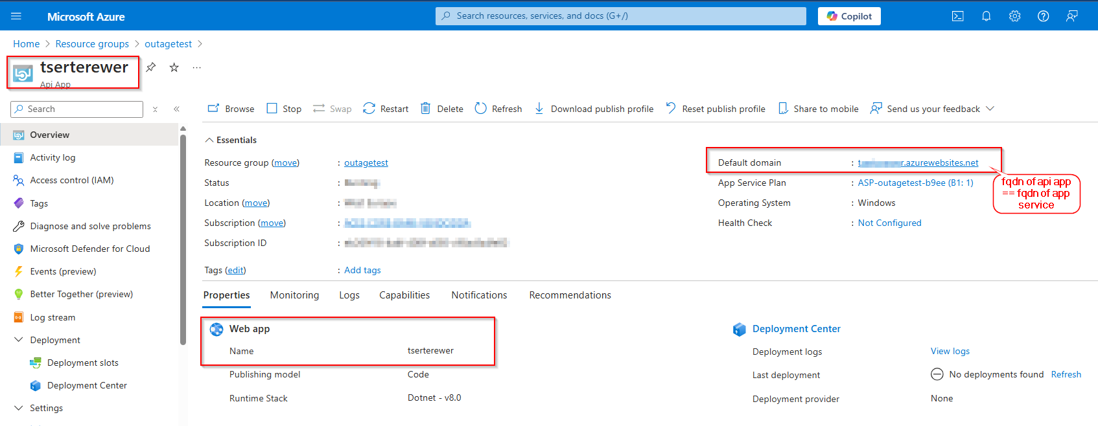The width and height of the screenshot is (1098, 426).
Task: Browse the app from the toolbar
Action: click(231, 109)
